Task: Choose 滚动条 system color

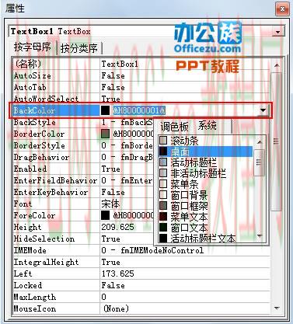Action: click(x=205, y=141)
